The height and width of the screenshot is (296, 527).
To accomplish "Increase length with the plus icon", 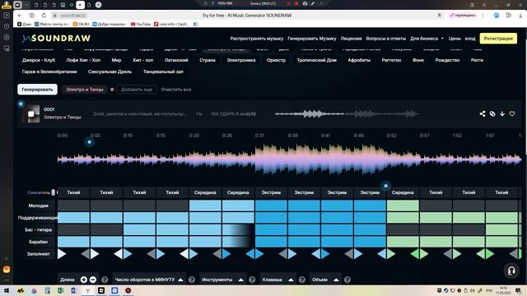I will (84, 280).
